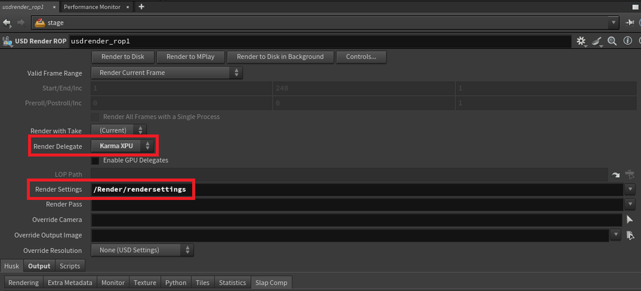Image resolution: width=641 pixels, height=291 pixels.
Task: Click the back navigation arrow
Action: click(x=7, y=23)
